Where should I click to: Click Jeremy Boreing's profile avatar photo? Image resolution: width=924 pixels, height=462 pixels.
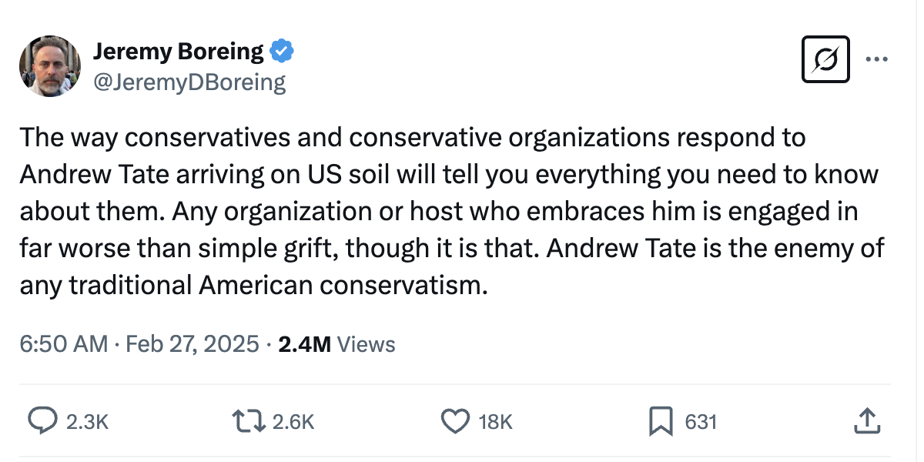coord(50,66)
